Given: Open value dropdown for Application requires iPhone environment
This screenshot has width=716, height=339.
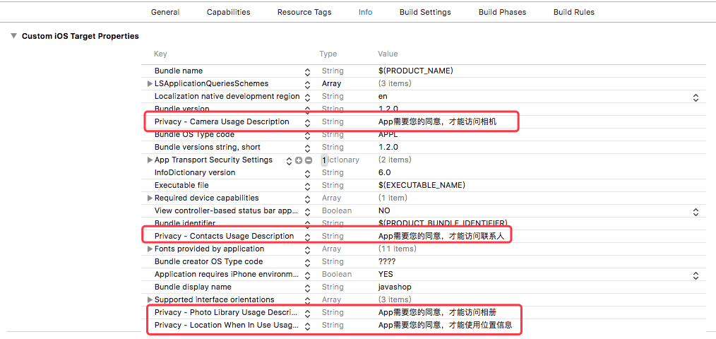Looking at the screenshot, I should click(696, 275).
